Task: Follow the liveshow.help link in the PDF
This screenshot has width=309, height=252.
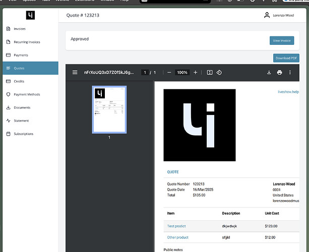Action: tap(288, 92)
